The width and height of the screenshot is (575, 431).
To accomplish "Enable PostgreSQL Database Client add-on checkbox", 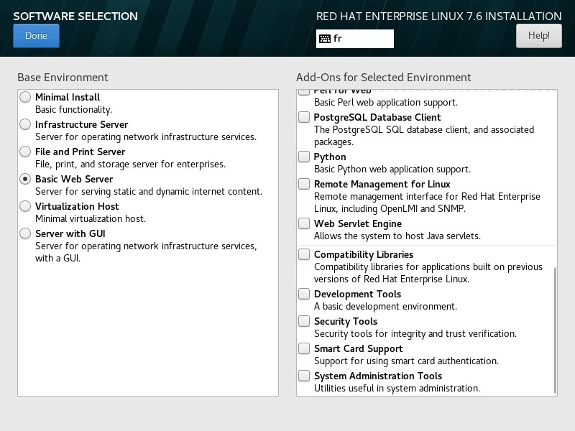I will pyautogui.click(x=303, y=117).
